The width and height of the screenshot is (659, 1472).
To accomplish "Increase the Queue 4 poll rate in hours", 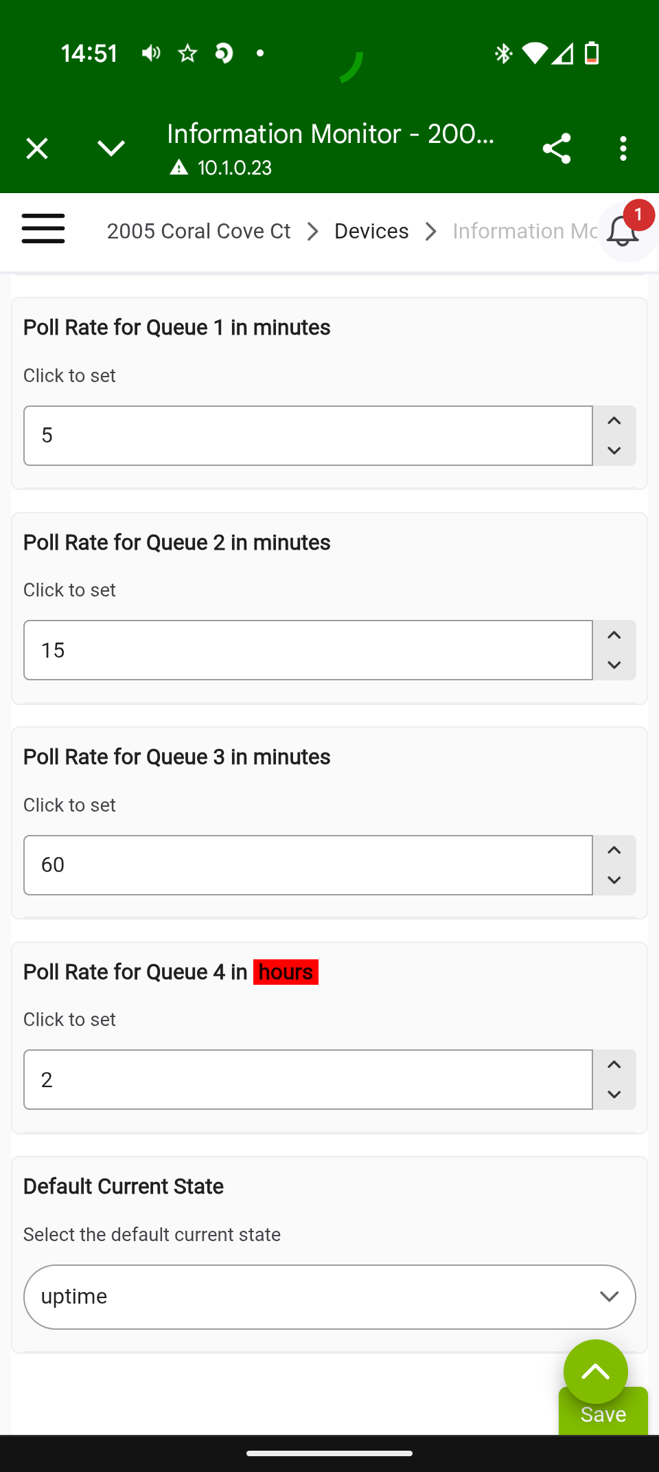I will (x=614, y=1065).
